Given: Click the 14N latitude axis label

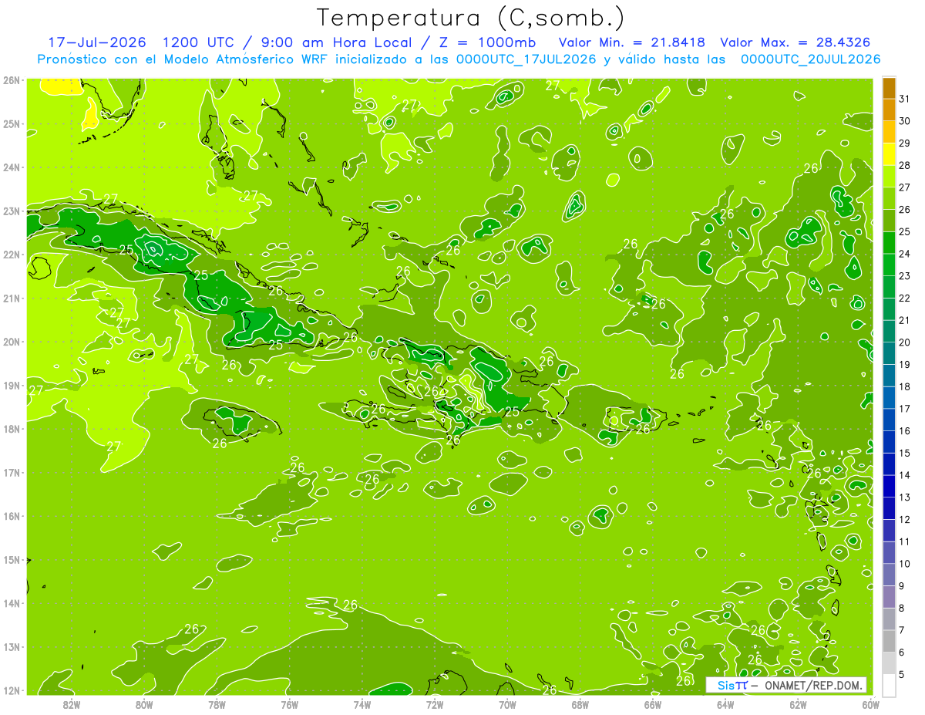Looking at the screenshot, I should (x=11, y=603).
